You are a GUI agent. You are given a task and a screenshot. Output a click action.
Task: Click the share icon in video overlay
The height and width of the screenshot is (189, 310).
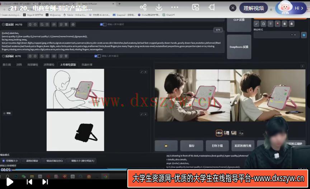point(143,8)
